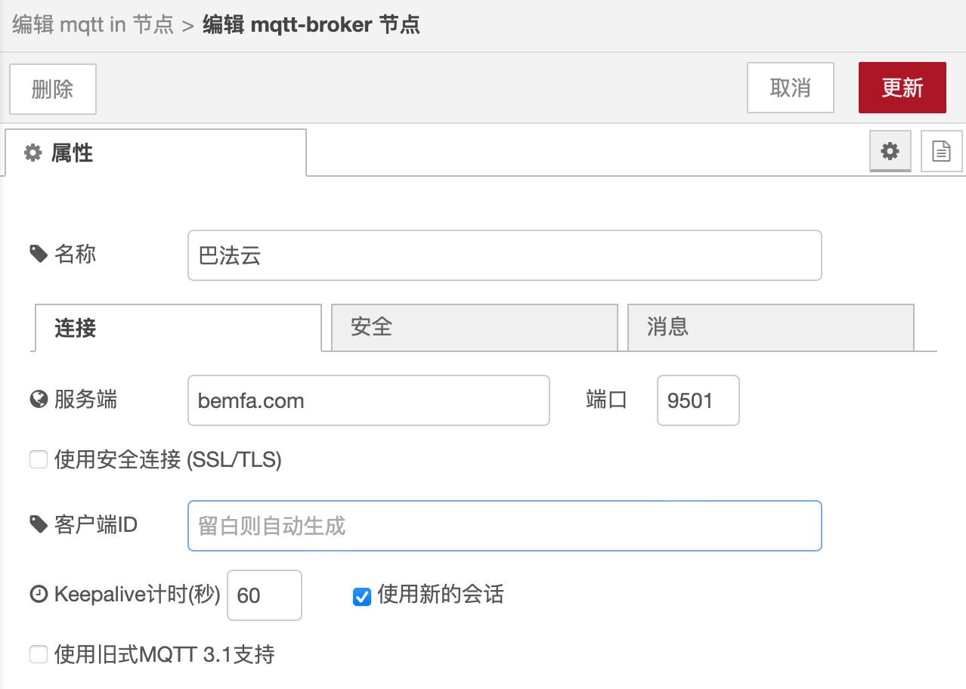Click the 取消 button

tap(790, 88)
